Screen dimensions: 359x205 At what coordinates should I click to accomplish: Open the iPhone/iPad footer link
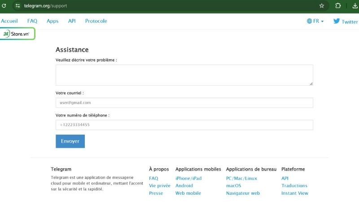[x=188, y=178]
